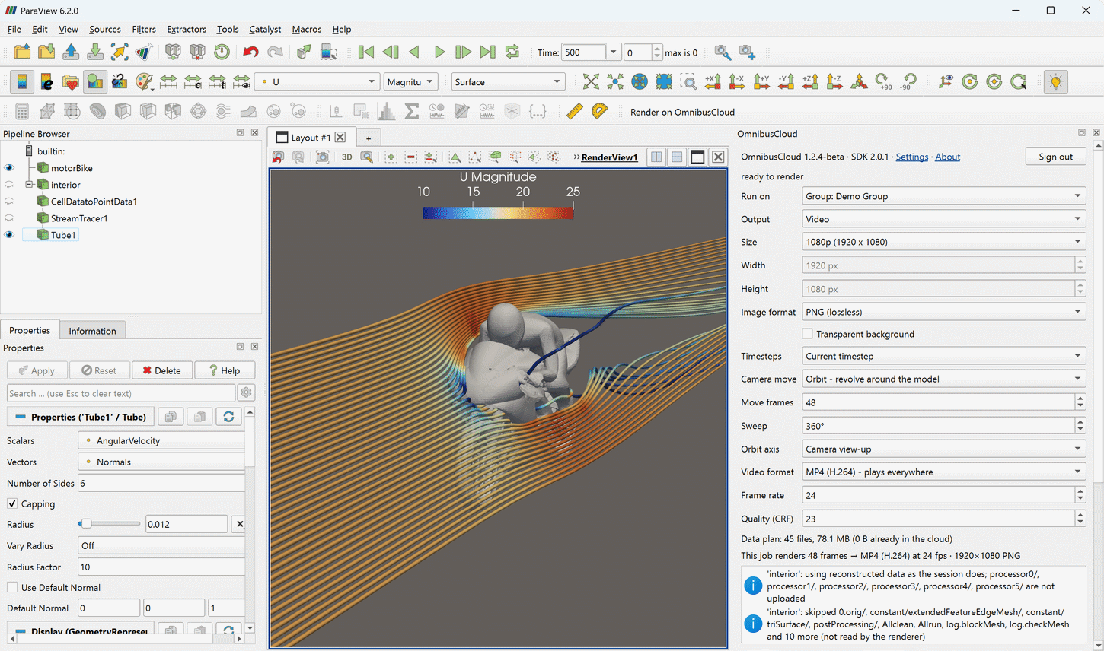The width and height of the screenshot is (1104, 651).
Task: Click the Play animation button
Action: (x=439, y=52)
